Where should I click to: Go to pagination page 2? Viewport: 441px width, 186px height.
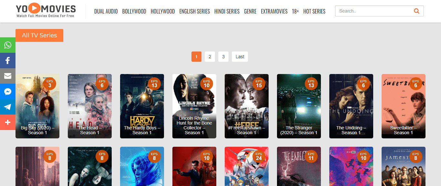coord(210,57)
